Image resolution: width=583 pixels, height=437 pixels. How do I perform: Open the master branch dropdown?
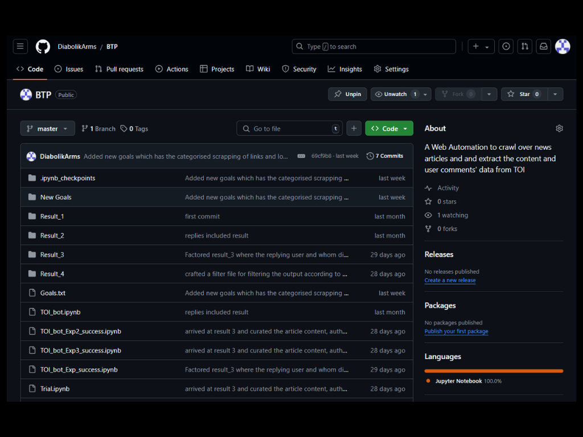[48, 129]
